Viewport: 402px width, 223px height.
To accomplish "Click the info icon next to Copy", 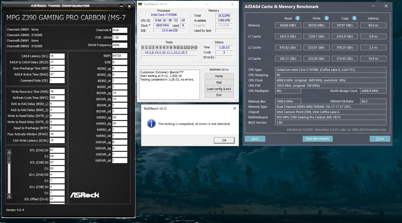I will click(354, 18).
